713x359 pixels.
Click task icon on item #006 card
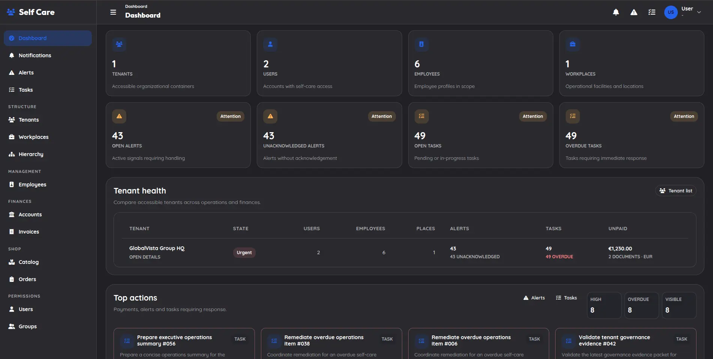(421, 341)
